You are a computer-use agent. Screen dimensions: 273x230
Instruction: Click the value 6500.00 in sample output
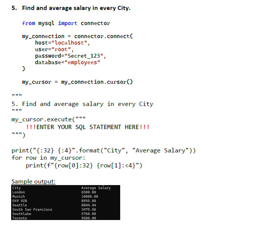(x=89, y=192)
